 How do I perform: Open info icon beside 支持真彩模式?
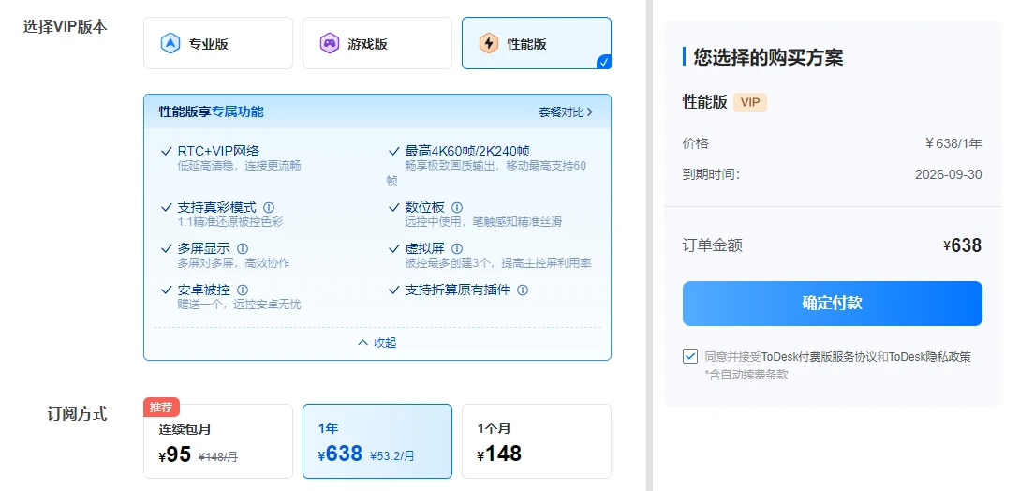[x=269, y=207]
